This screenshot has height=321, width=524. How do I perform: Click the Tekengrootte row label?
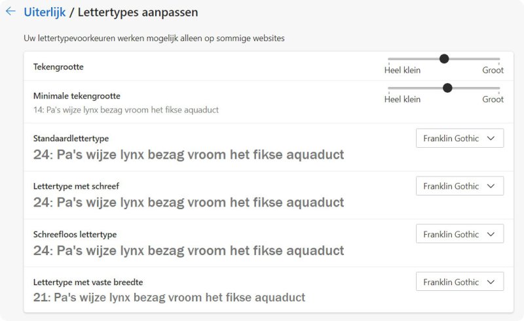pos(58,67)
